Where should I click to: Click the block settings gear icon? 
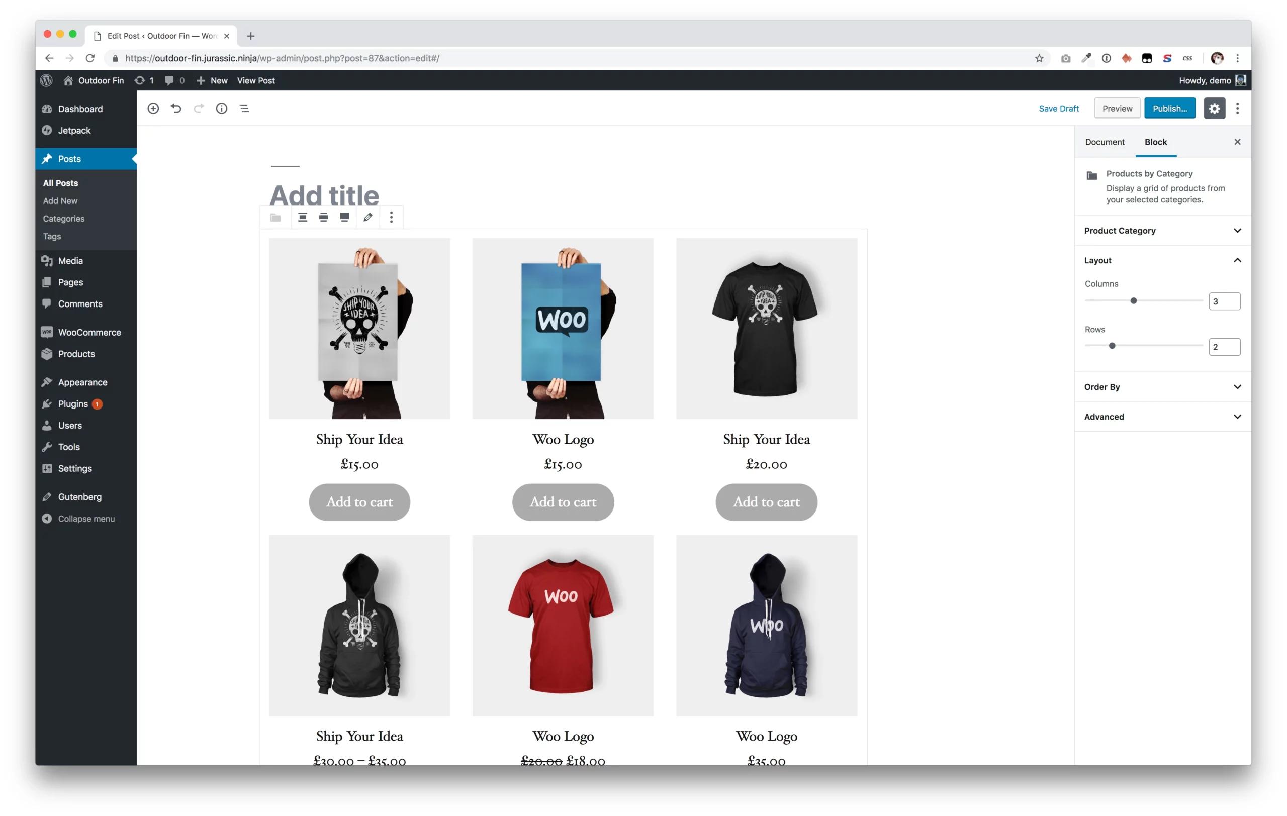[1215, 108]
